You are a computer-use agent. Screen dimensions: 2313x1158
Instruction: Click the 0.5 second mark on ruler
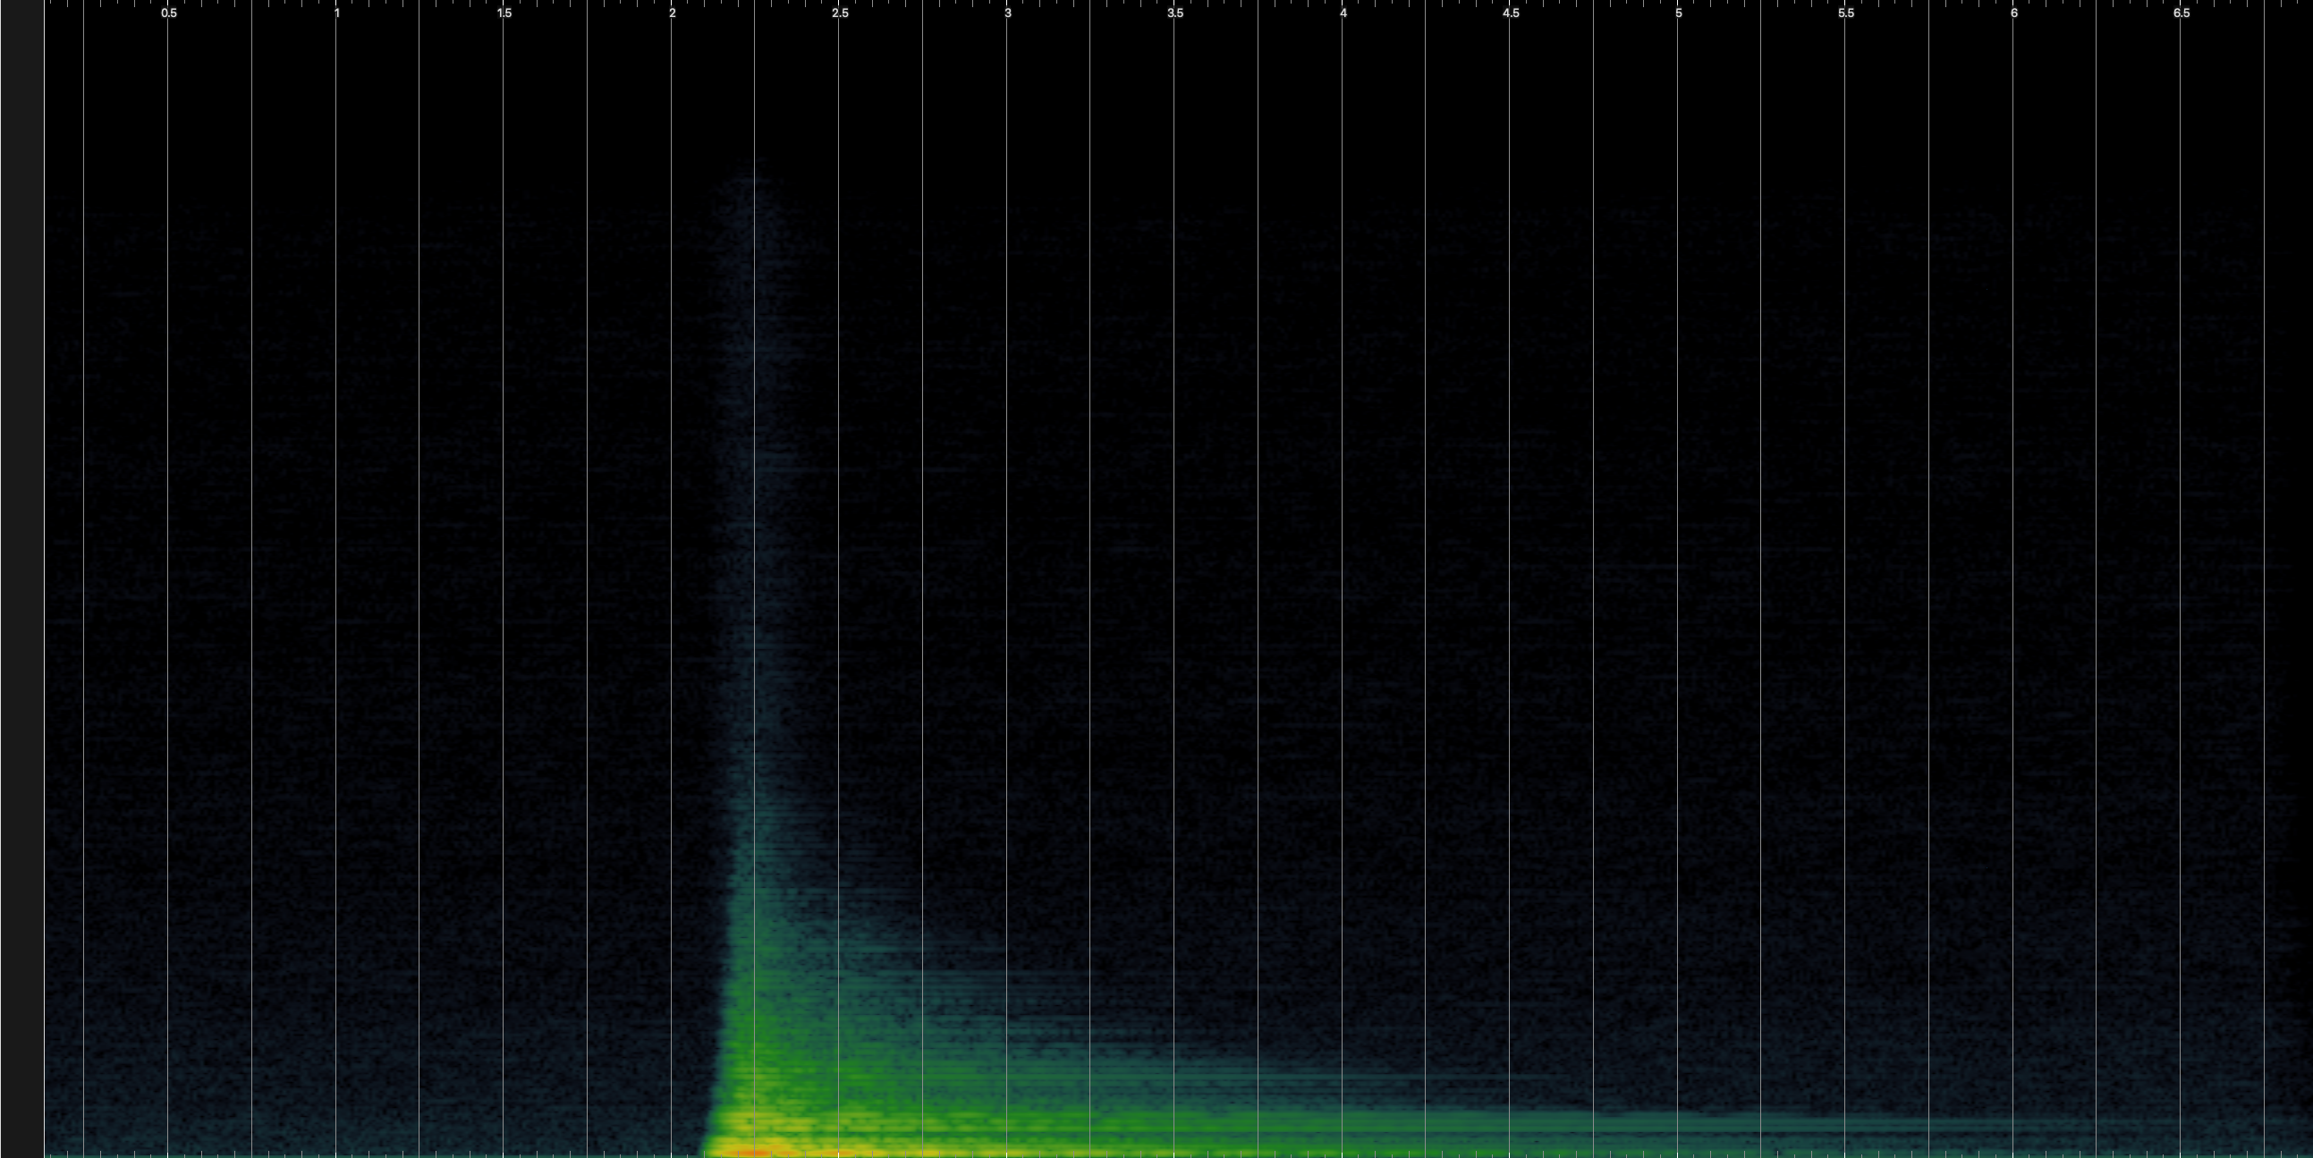click(169, 13)
